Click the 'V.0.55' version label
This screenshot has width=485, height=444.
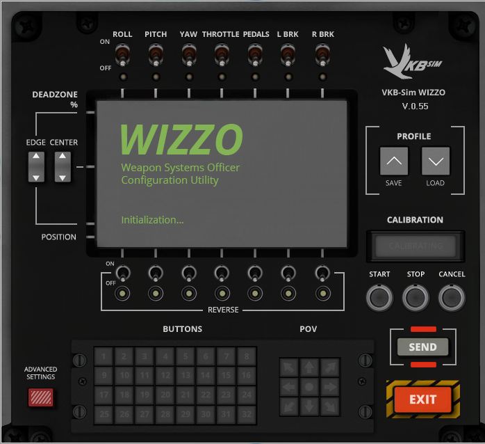415,106
